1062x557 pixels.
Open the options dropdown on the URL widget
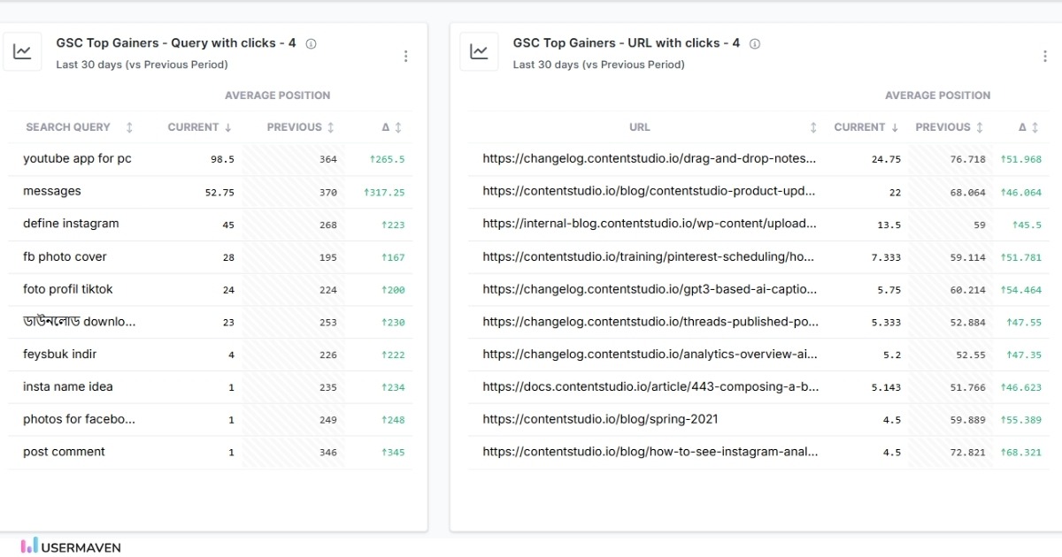1046,55
